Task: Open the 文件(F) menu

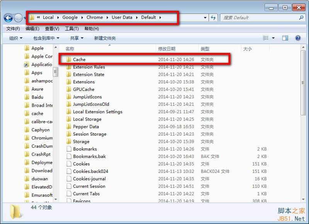Action: click(13, 29)
